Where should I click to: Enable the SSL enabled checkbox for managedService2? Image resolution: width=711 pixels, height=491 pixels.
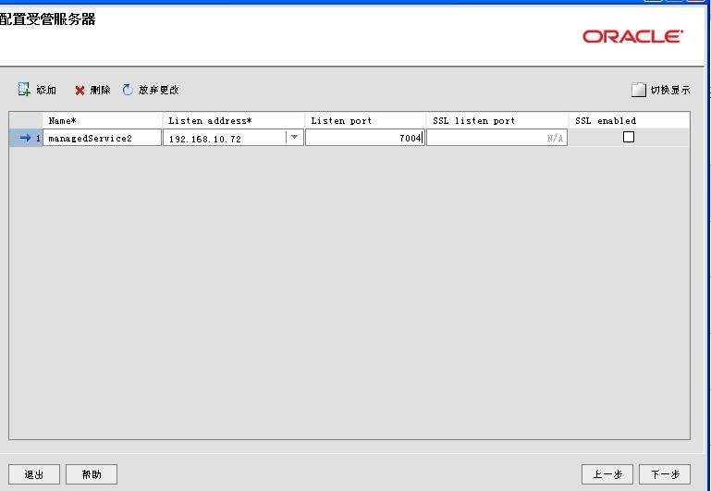coord(629,137)
